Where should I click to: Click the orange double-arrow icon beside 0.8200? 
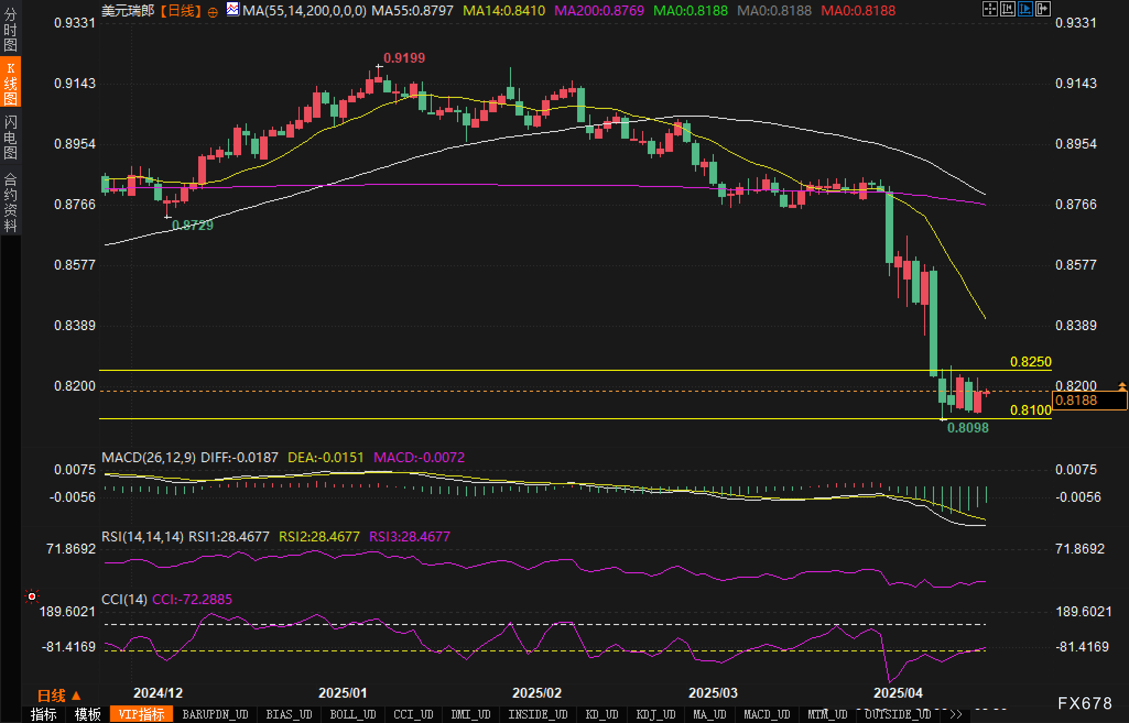(1122, 386)
